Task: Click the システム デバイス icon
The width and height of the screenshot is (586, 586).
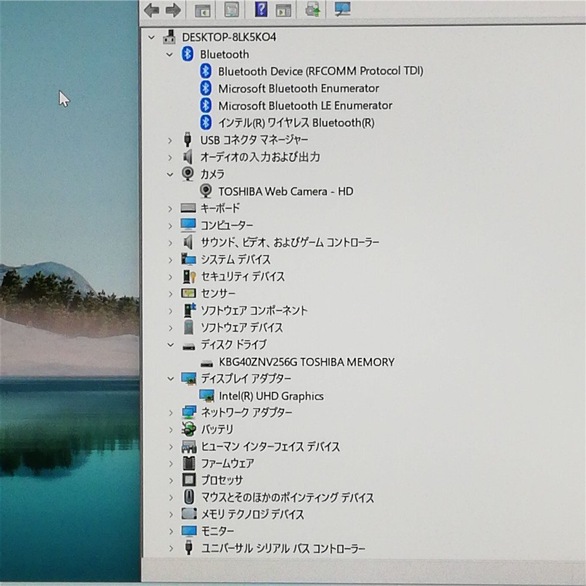Action: tap(188, 259)
